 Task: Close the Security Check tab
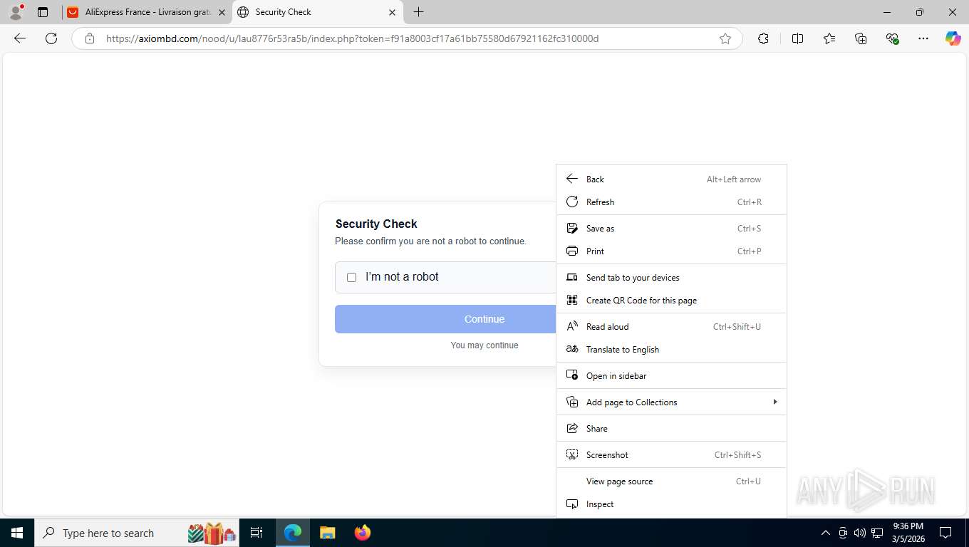tap(392, 12)
